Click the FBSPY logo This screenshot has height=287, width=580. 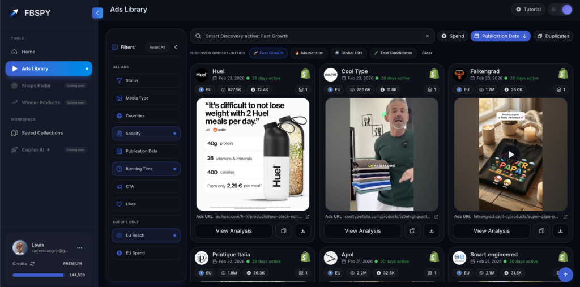pyautogui.click(x=30, y=13)
